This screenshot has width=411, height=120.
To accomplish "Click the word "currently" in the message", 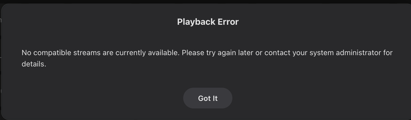I will [131, 53].
